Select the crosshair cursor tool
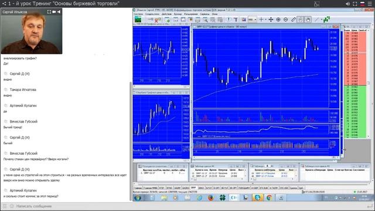375x211 pixels. click(x=261, y=19)
